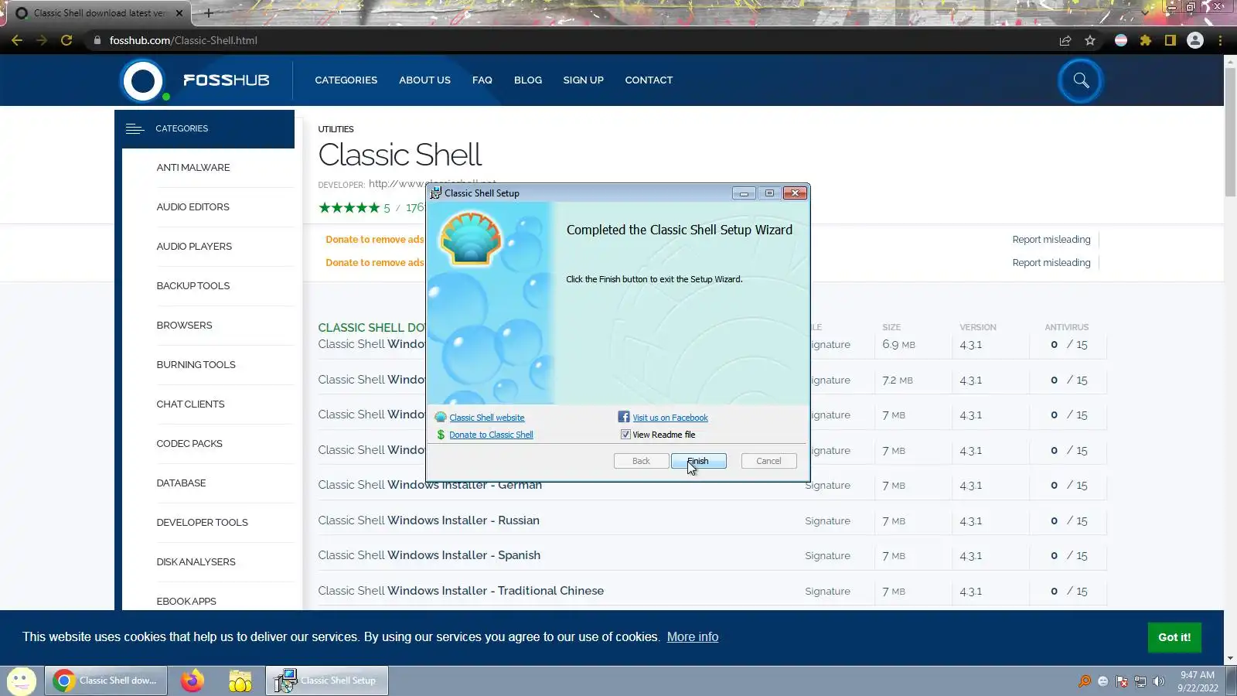Click the Finish button in setup wizard
The height and width of the screenshot is (696, 1237).
point(698,461)
